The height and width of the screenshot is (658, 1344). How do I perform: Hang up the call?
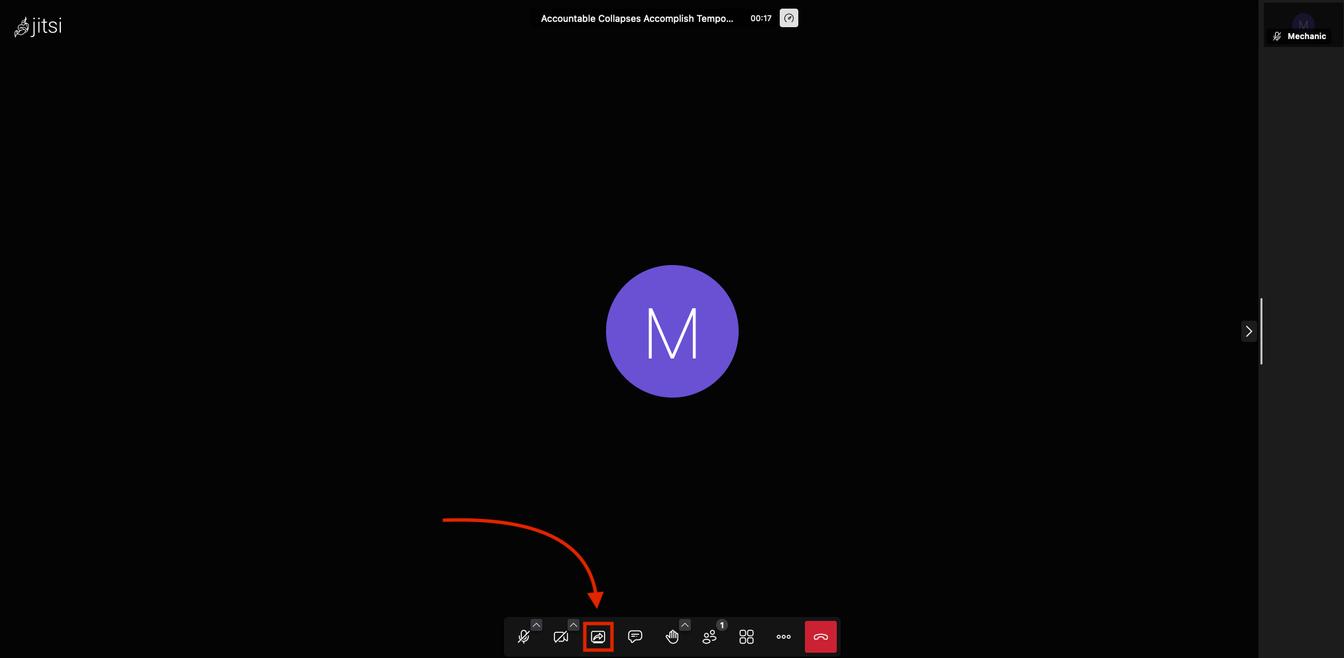(820, 637)
